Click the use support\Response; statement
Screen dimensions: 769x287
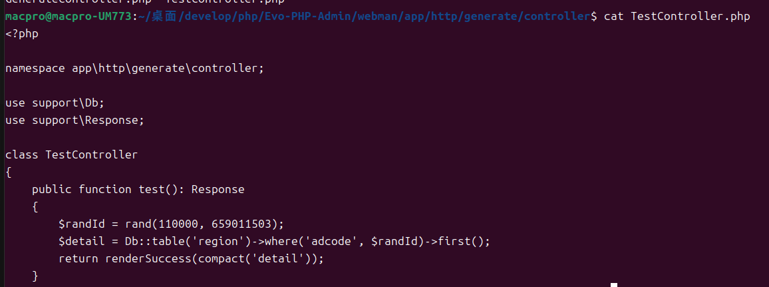[x=75, y=121]
